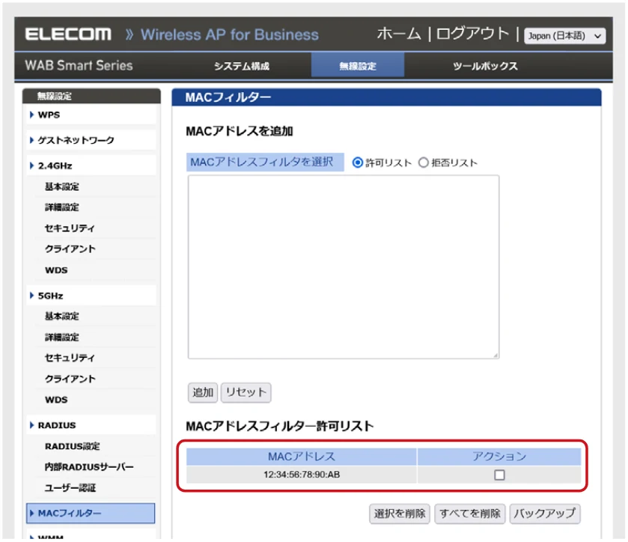The image size is (628, 542).
Task: Open 基本設定 under 5GHz
Action: [61, 317]
